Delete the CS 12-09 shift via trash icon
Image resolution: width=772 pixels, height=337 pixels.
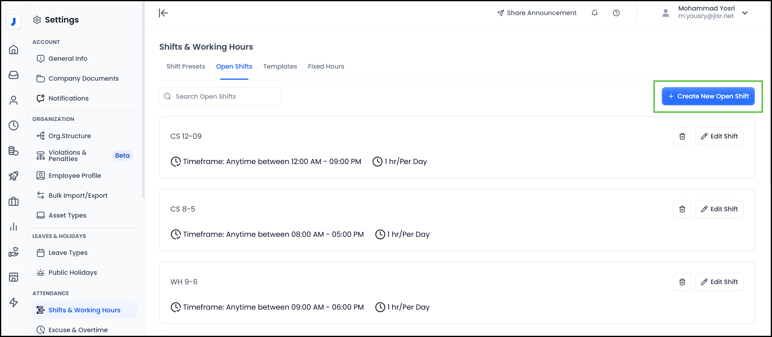682,136
